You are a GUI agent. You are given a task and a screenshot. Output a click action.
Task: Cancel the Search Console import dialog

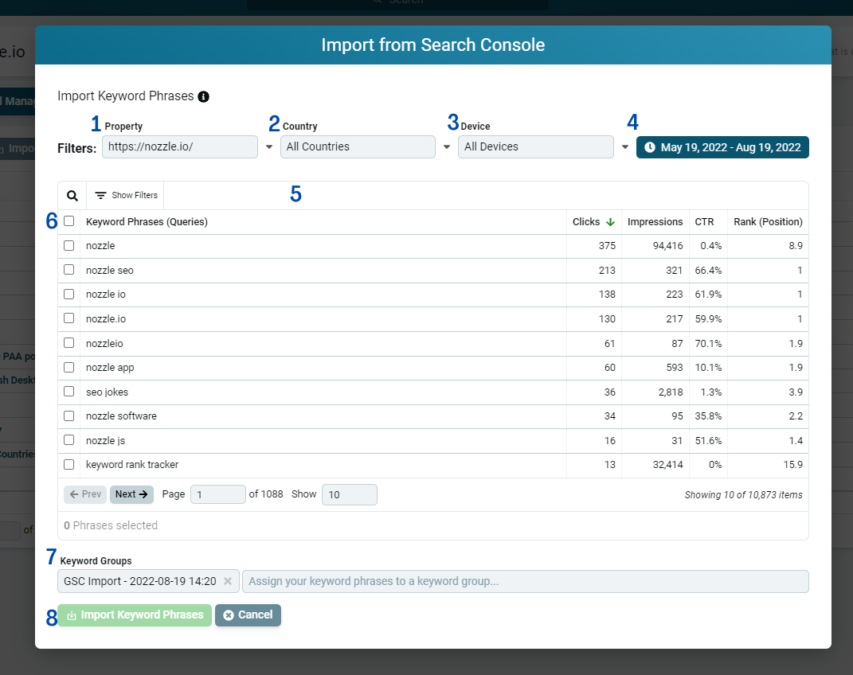(x=248, y=615)
